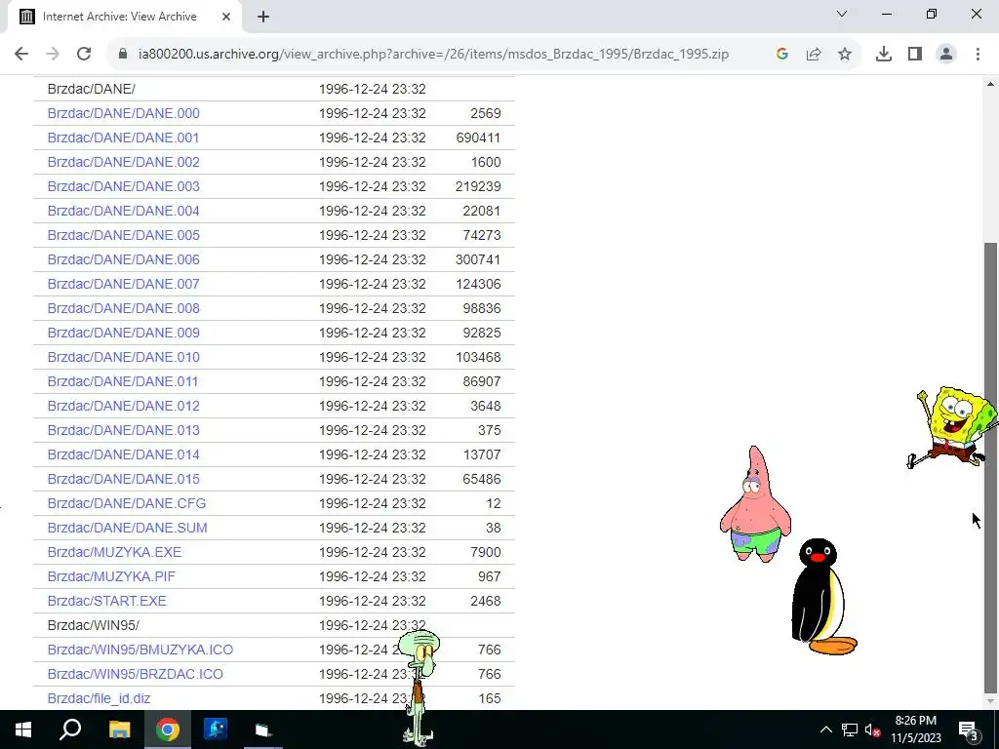
Task: Close the Internet Archive tab
Action: click(226, 17)
